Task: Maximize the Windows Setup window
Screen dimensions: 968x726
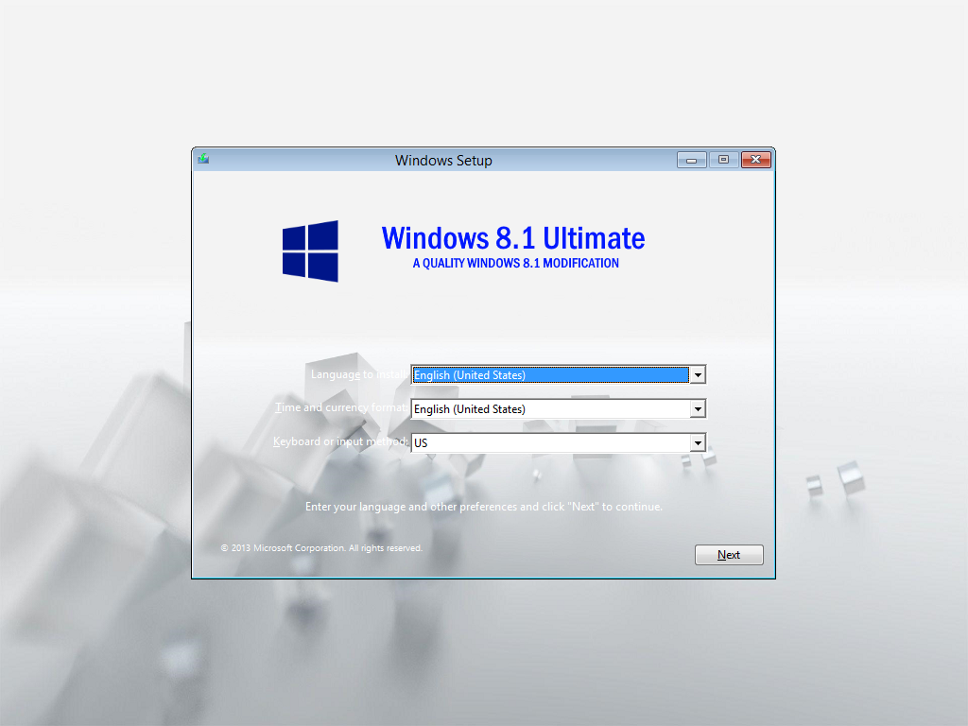Action: point(723,160)
